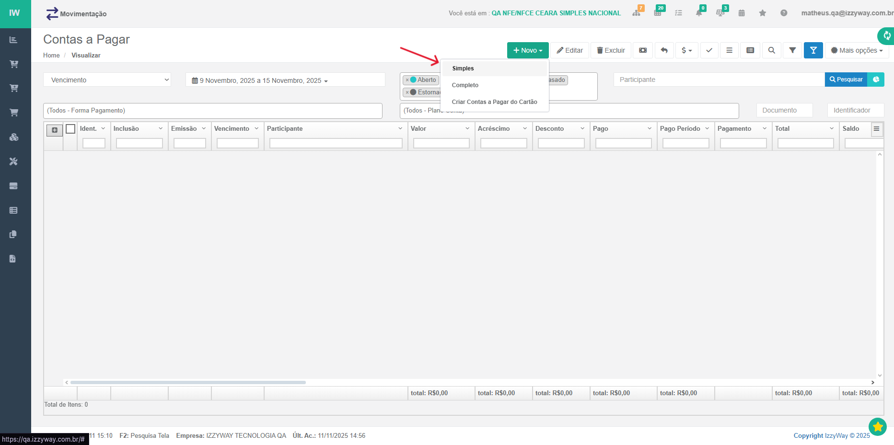Tick the select-all checkbox in grid header

coord(70,129)
